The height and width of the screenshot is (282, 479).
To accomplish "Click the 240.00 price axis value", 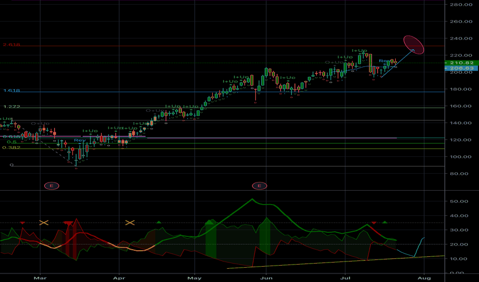I will pos(461,38).
